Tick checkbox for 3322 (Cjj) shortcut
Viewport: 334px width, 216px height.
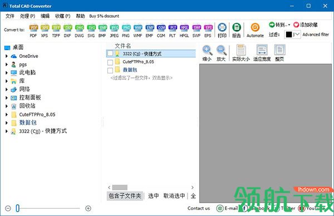point(110,53)
